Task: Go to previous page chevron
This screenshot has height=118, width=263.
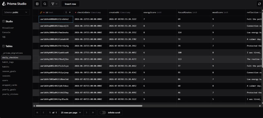Action: 43,113
